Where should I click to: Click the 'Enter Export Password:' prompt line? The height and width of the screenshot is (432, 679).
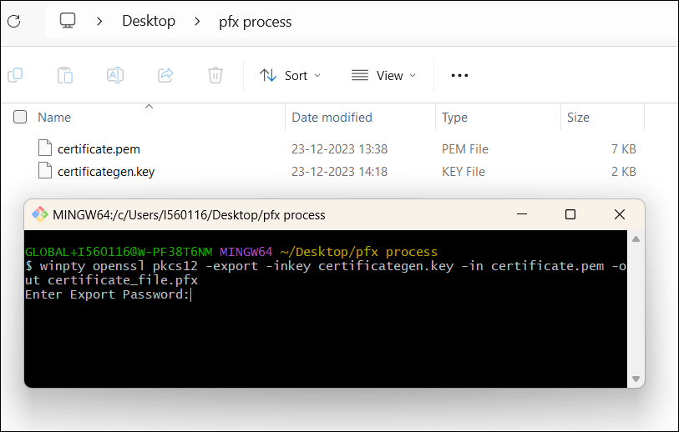coord(108,294)
